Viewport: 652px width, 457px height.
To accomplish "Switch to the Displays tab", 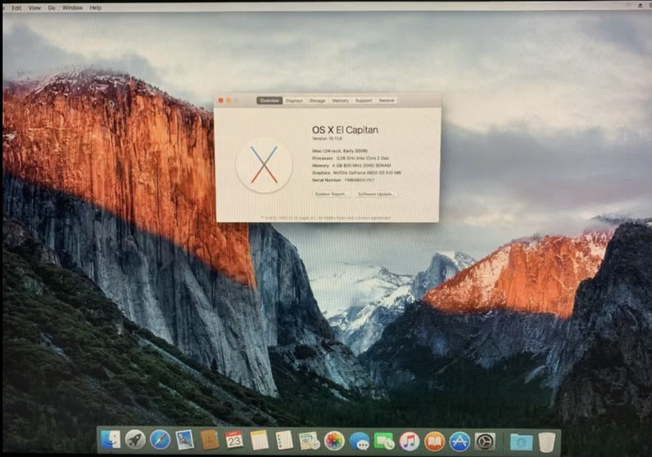I will 293,100.
